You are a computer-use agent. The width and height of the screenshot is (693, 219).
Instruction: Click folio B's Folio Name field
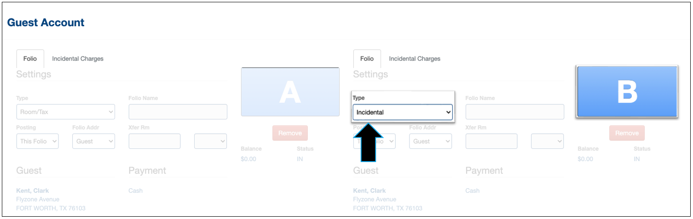point(514,112)
